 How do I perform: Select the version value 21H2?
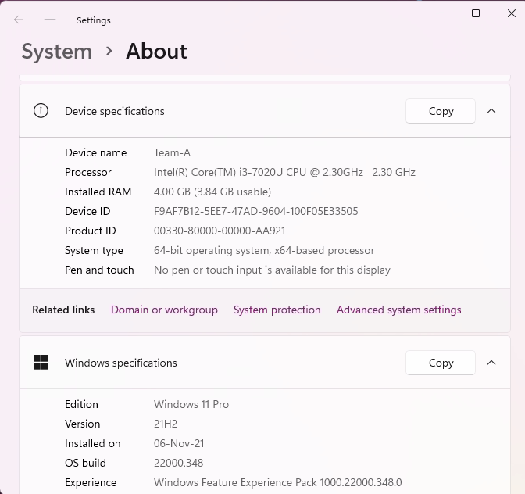(x=166, y=424)
